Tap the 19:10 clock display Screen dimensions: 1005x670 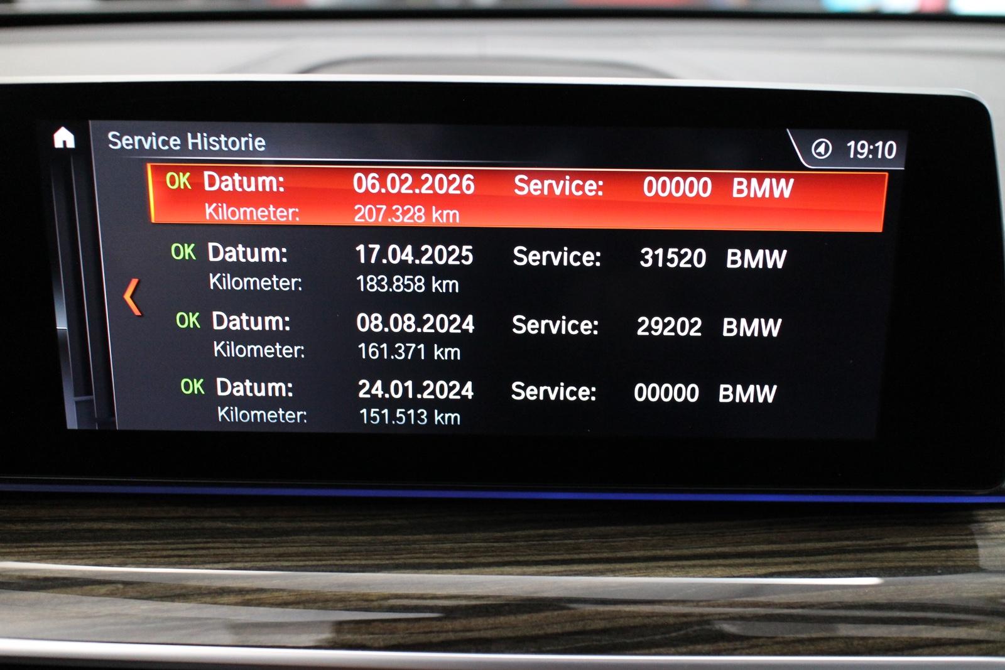(x=871, y=150)
